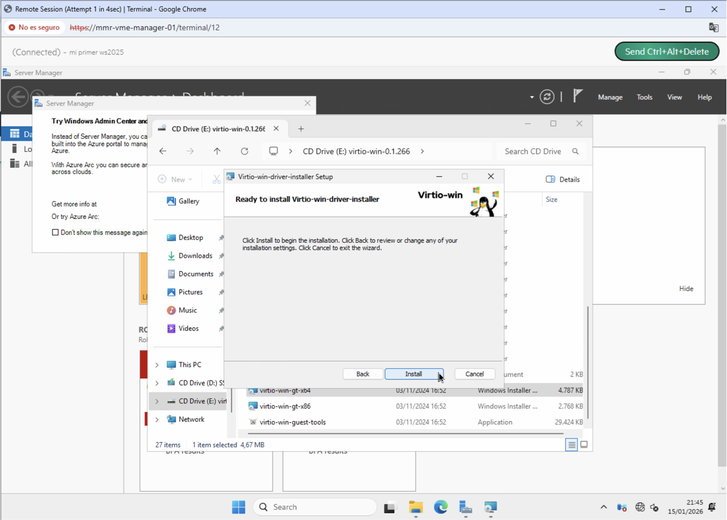Navigate up one folder level in File Explorer
The height and width of the screenshot is (520, 727).
point(217,151)
